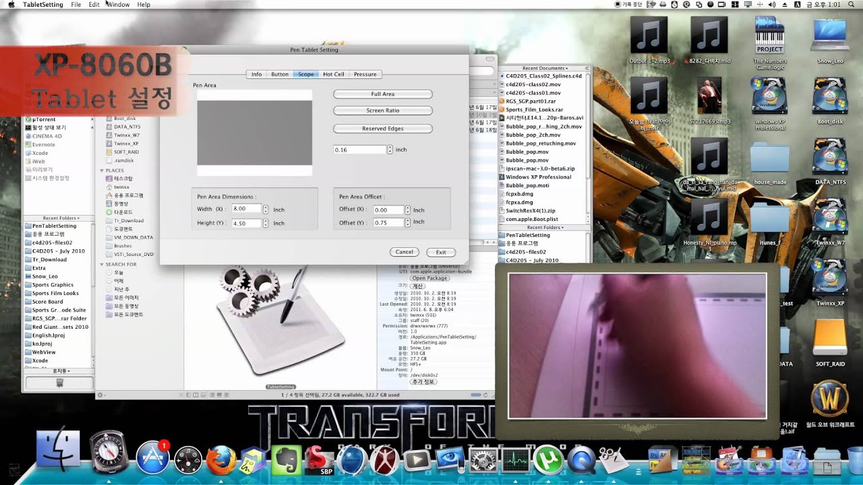Screen dimensions: 863x485
Task: Click the Reserved Edges button
Action: click(x=383, y=128)
